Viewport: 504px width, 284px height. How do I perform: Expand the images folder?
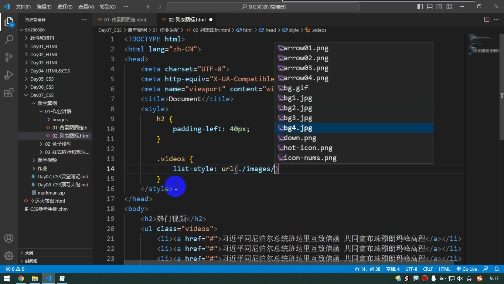[x=55, y=119]
